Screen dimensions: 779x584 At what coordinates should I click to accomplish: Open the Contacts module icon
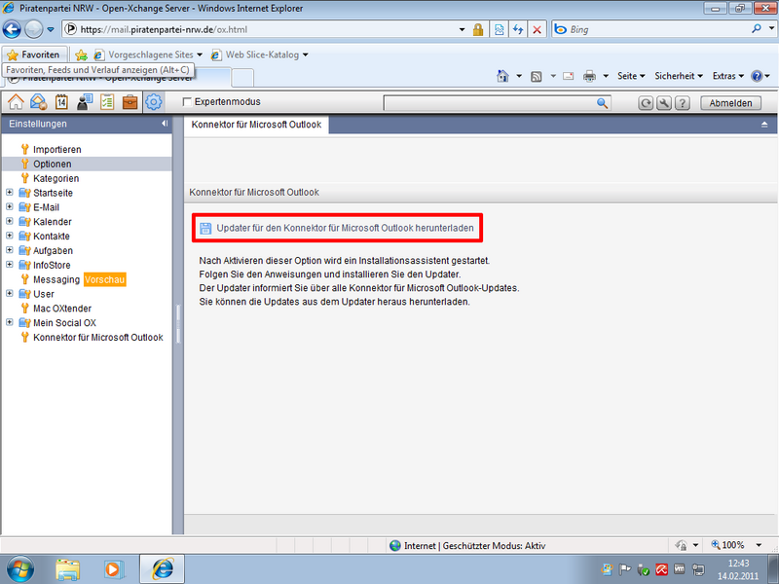coord(84,102)
